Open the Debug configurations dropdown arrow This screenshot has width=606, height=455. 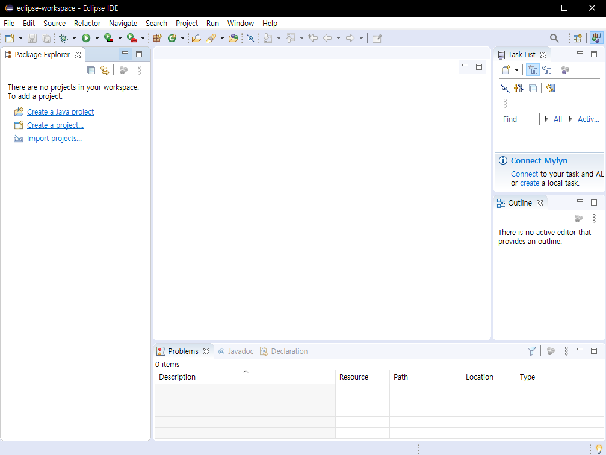pyautogui.click(x=74, y=38)
